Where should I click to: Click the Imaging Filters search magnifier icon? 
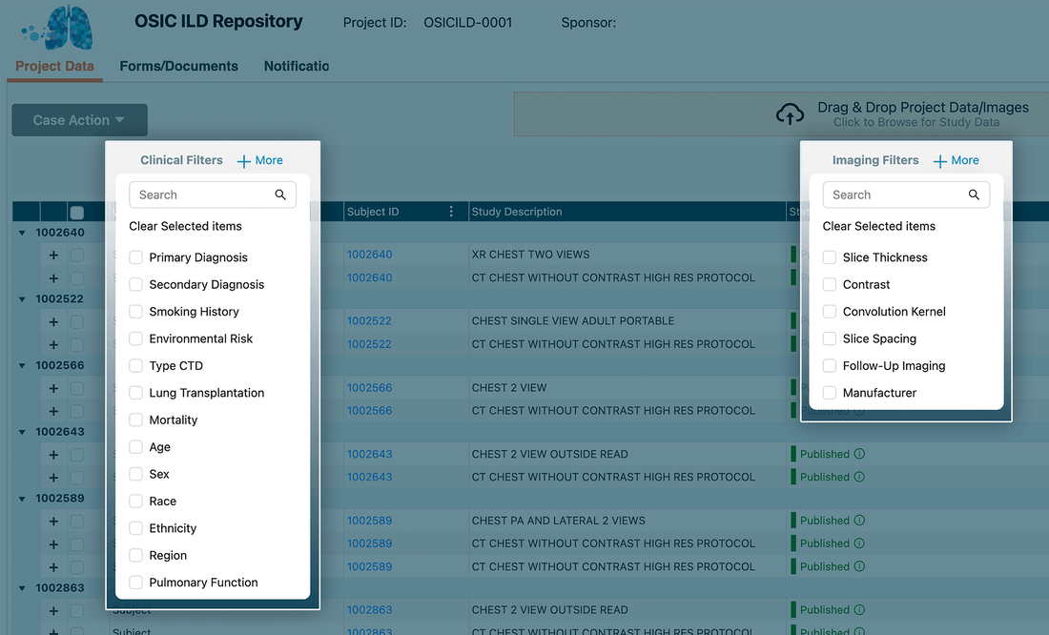click(974, 195)
